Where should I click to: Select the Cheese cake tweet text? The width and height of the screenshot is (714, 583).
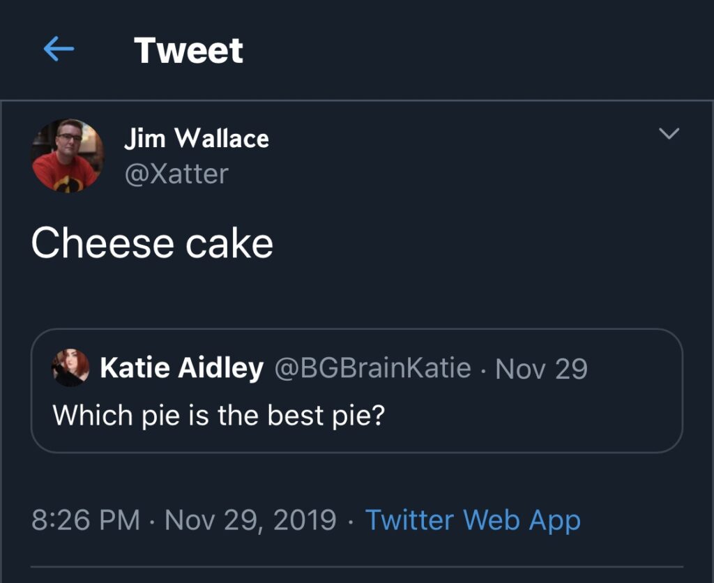(152, 243)
